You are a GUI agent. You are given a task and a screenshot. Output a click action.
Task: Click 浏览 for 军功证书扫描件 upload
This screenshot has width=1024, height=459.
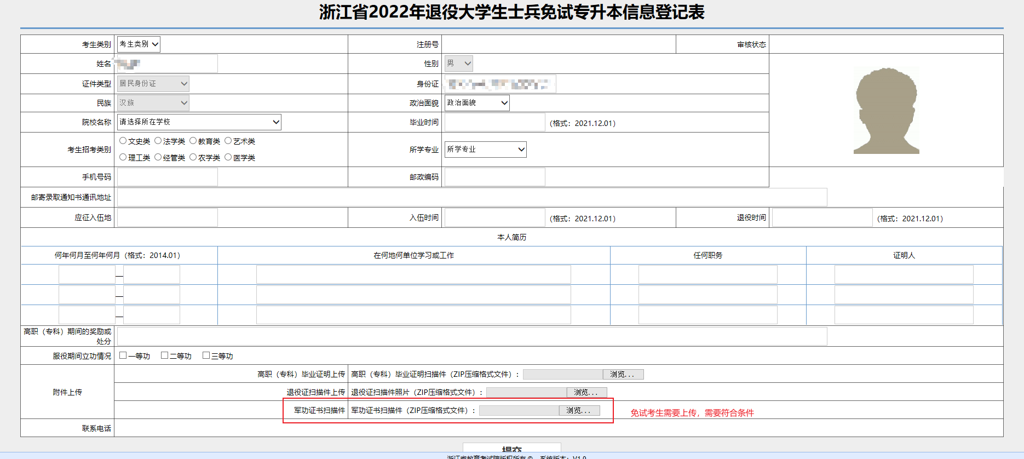579,411
